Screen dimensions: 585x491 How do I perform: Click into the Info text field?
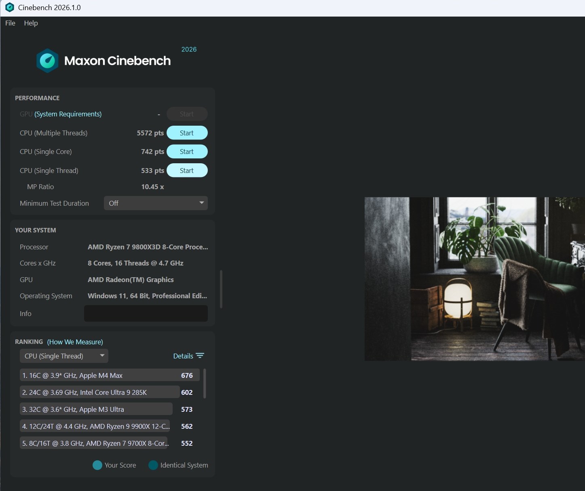pyautogui.click(x=146, y=314)
